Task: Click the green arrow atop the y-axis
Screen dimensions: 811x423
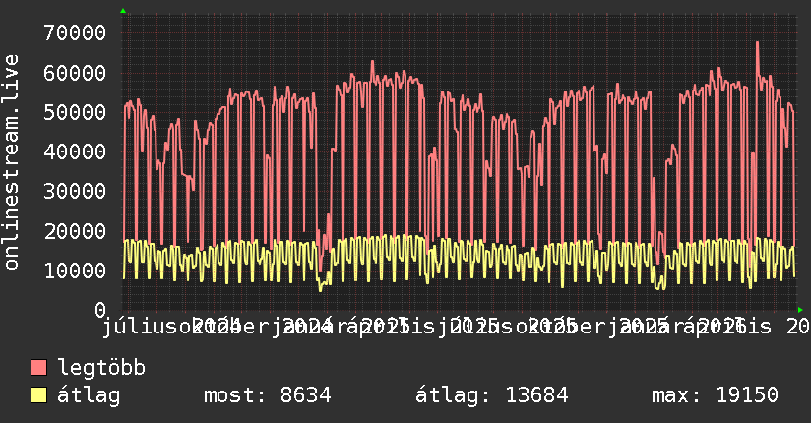Action: 123,11
